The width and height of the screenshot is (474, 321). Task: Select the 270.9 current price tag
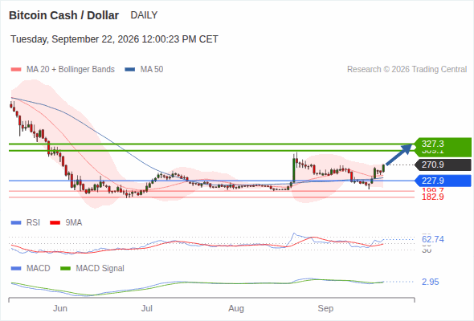coord(443,165)
